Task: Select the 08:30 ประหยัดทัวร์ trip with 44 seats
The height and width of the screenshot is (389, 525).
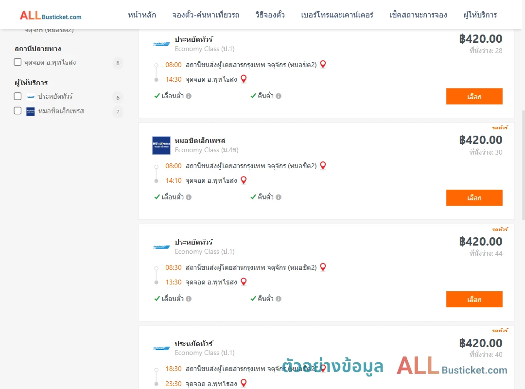Action: 474,299
